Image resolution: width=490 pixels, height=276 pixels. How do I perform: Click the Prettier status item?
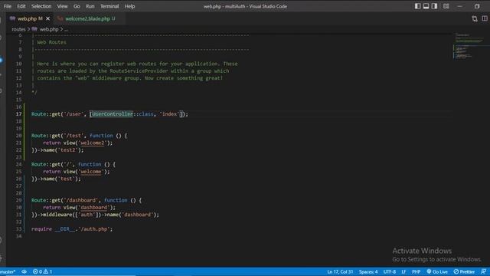pos(465,271)
